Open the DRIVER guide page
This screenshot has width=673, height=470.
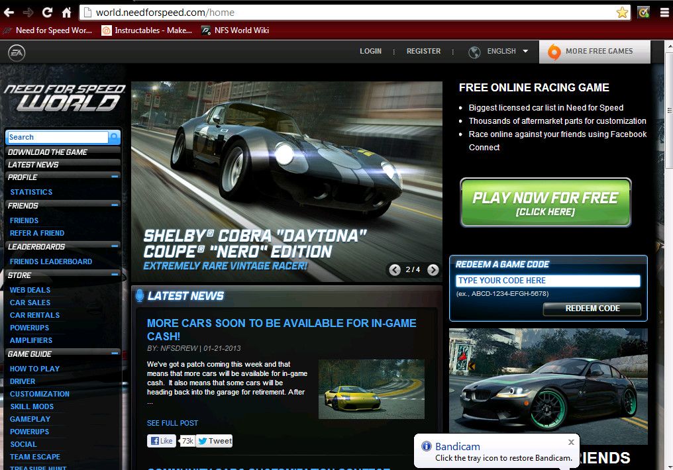click(23, 381)
